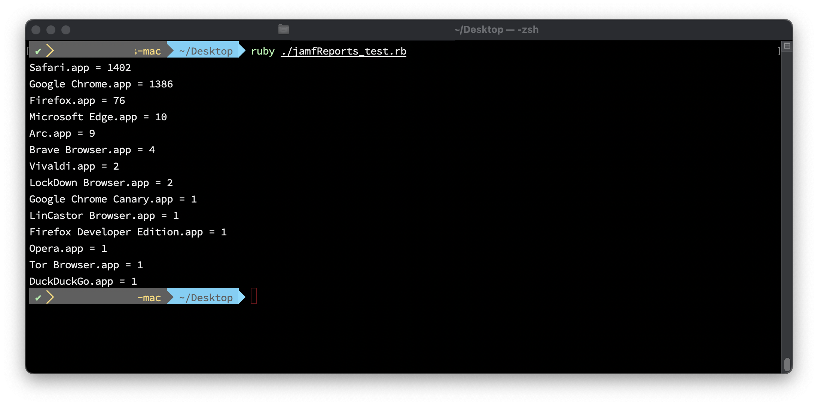Click the yellow chevron on first prompt line
The height and width of the screenshot is (405, 818).
tap(50, 50)
